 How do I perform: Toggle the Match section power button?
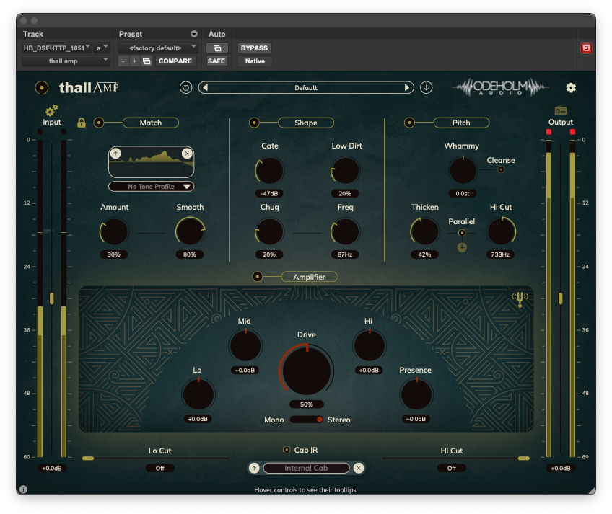click(99, 123)
